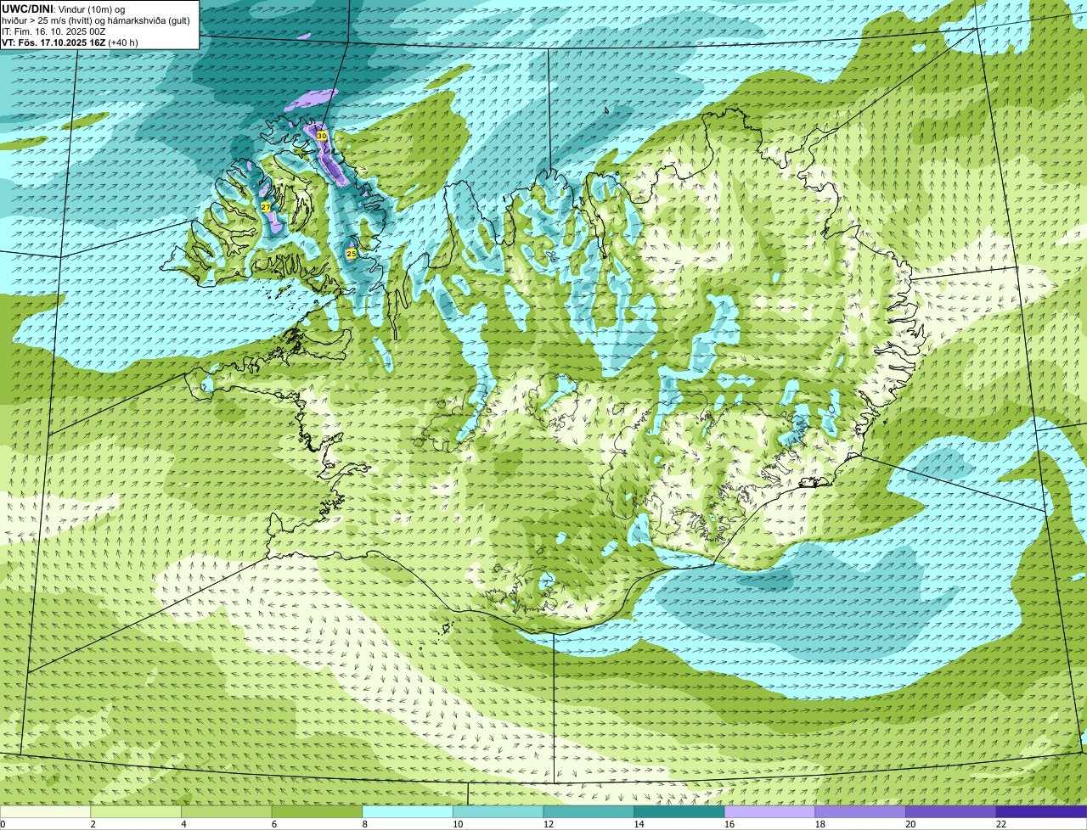Click the scale number 6
The width and height of the screenshot is (1087, 830).
273,824
